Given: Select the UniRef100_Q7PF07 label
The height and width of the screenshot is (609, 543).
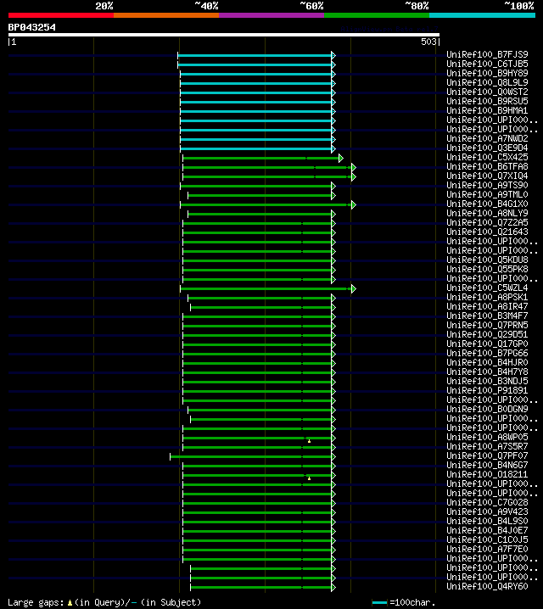Looking at the screenshot, I should pos(487,455).
